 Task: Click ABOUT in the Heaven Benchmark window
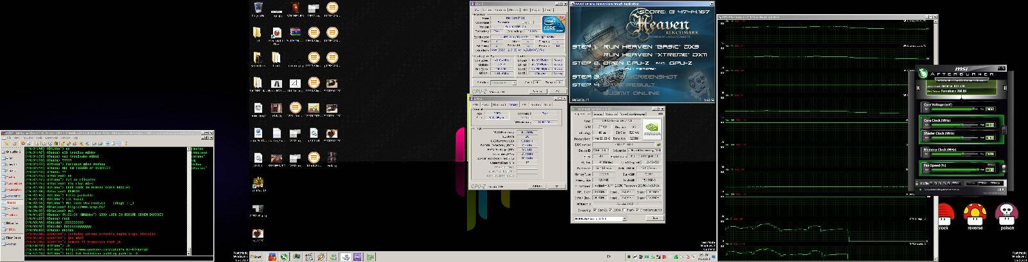pos(580,100)
